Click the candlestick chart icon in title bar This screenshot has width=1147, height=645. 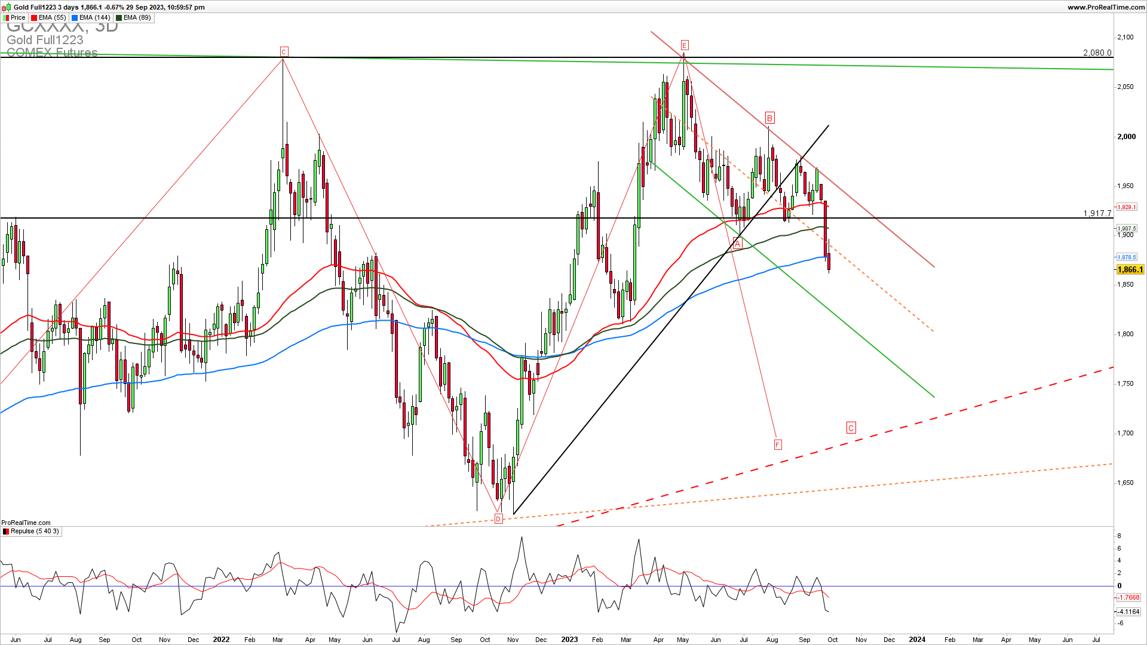pos(7,7)
